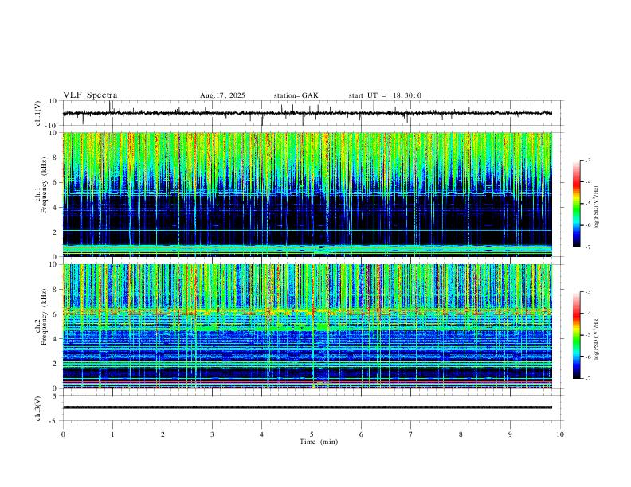Image resolution: width=631 pixels, height=487 pixels.
Task: Click time axis tick label '0'
Action: click(x=63, y=434)
